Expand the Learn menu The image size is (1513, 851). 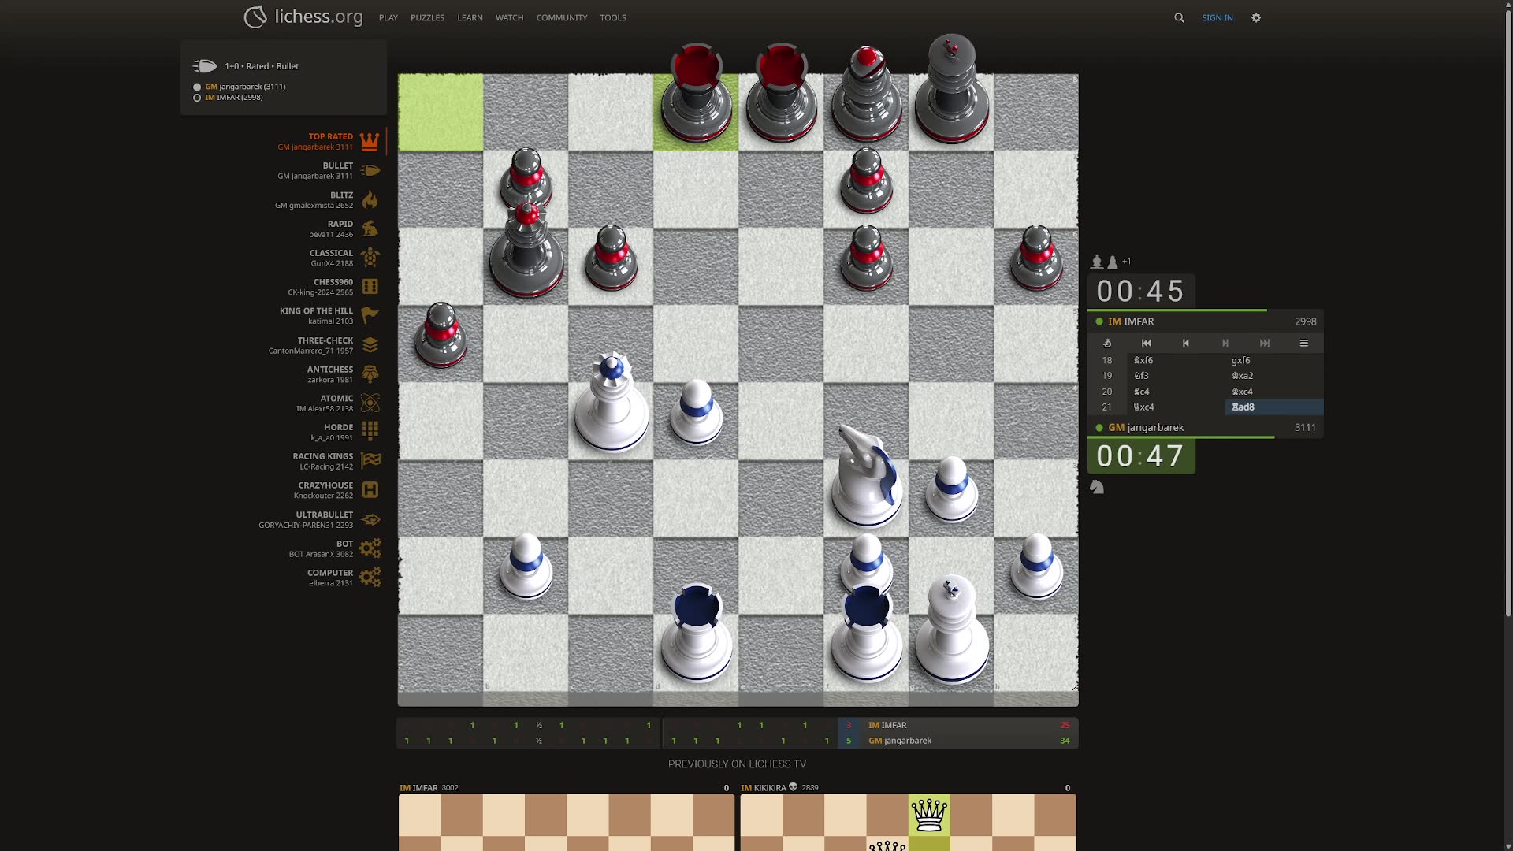point(470,17)
